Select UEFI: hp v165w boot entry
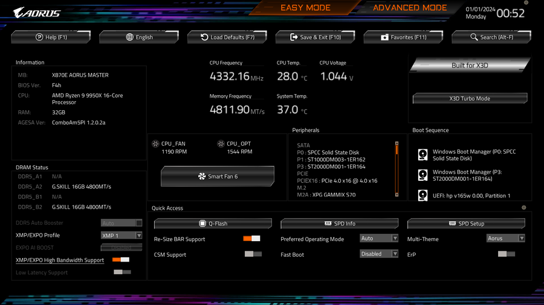The image size is (544, 305). 471,196
